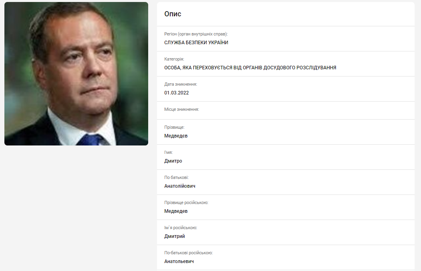Select the Ukrainian surname value 'Медведєв'
421x271 pixels.
pyautogui.click(x=176, y=136)
